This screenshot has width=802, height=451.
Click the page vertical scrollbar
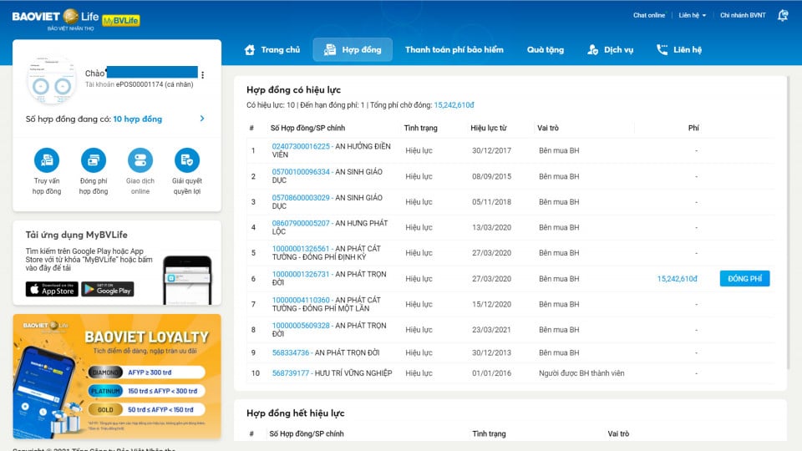[789, 222]
